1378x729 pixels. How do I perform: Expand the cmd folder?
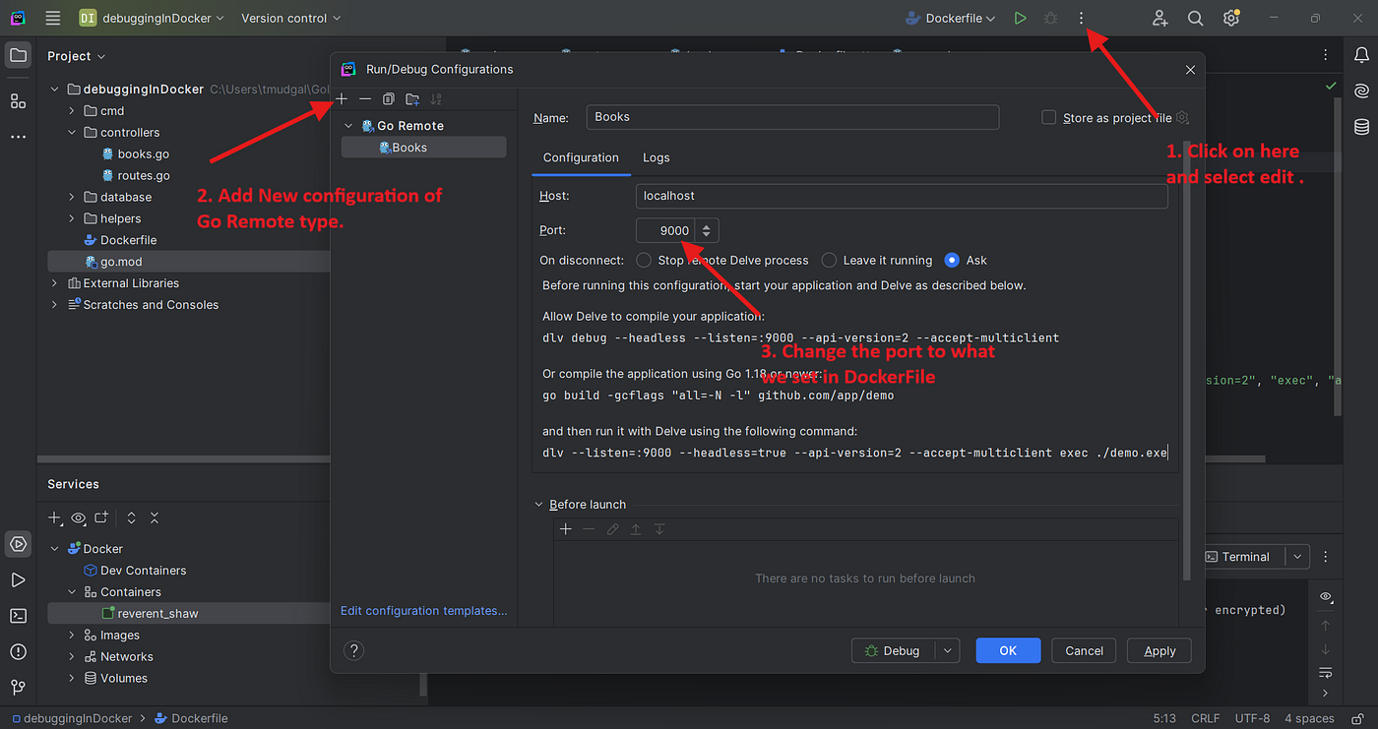(x=72, y=110)
